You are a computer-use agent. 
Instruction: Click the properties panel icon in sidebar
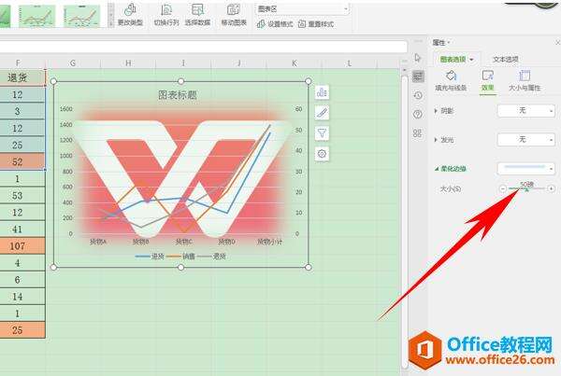(x=418, y=77)
